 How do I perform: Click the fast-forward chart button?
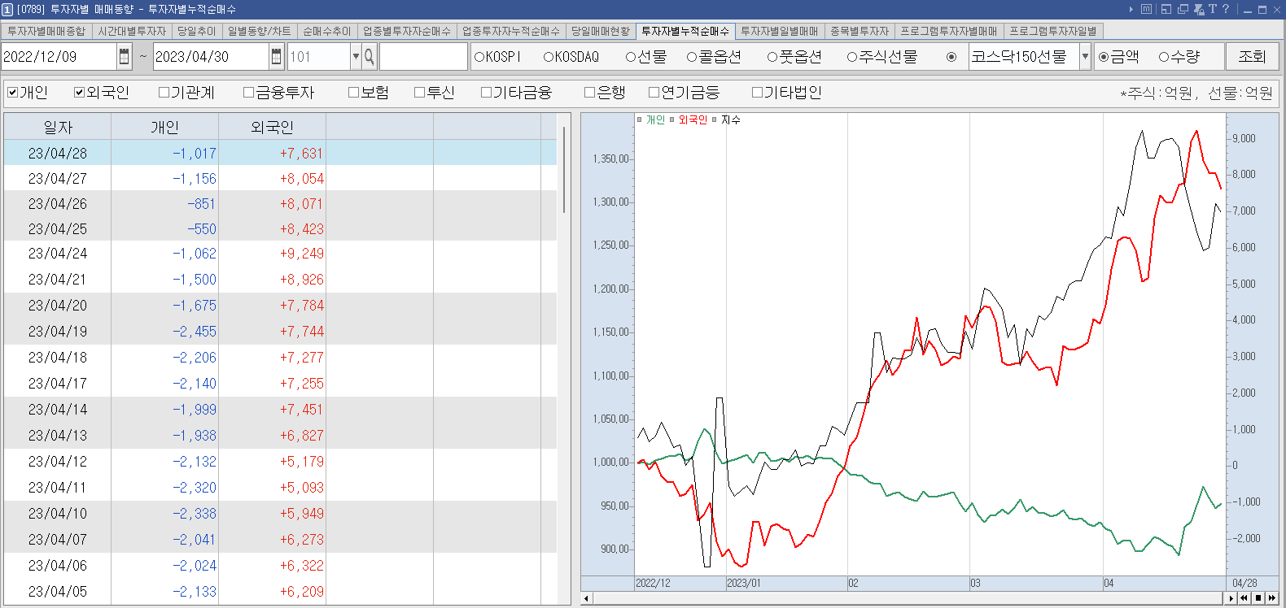(1271, 598)
